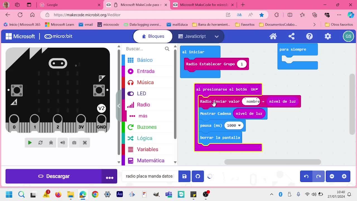
Task: Click the project name field 'radio placa manda datos'
Action: 150,176
